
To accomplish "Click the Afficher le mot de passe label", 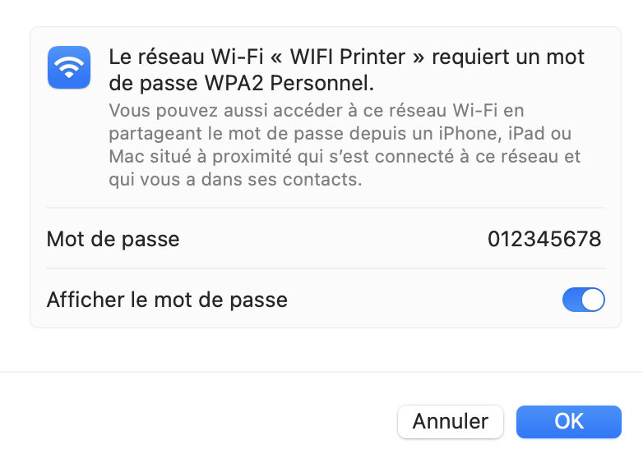I will pos(167,300).
